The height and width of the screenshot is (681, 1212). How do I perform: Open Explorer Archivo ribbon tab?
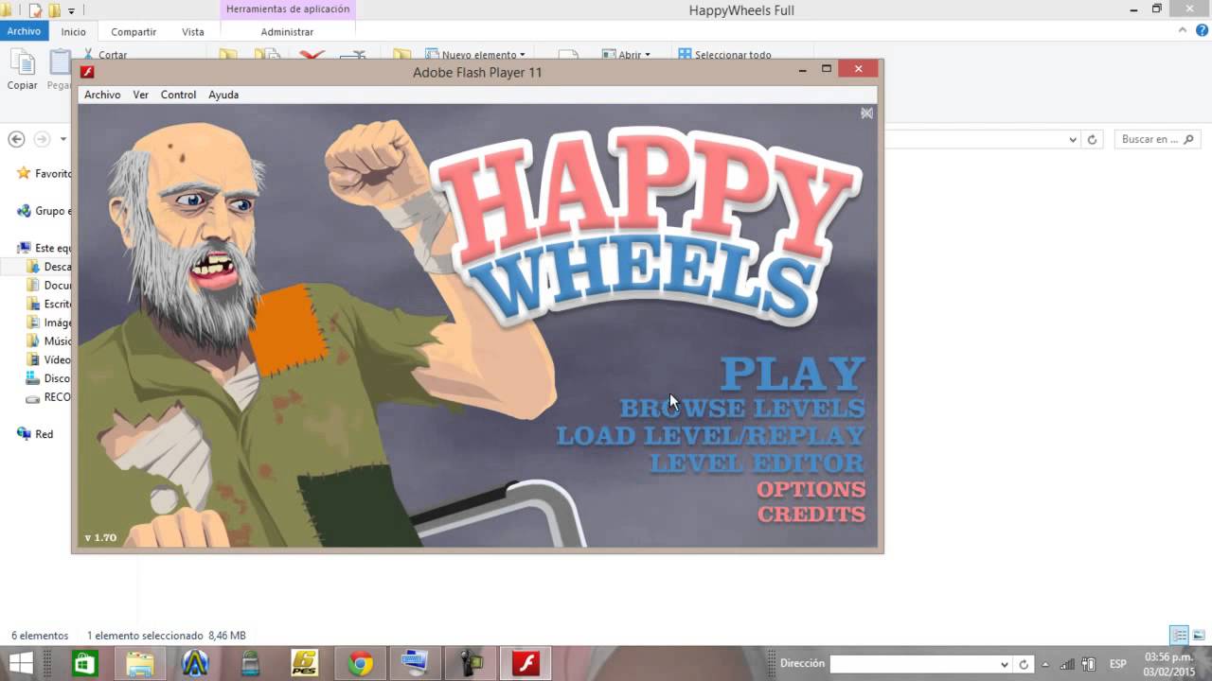point(24,31)
